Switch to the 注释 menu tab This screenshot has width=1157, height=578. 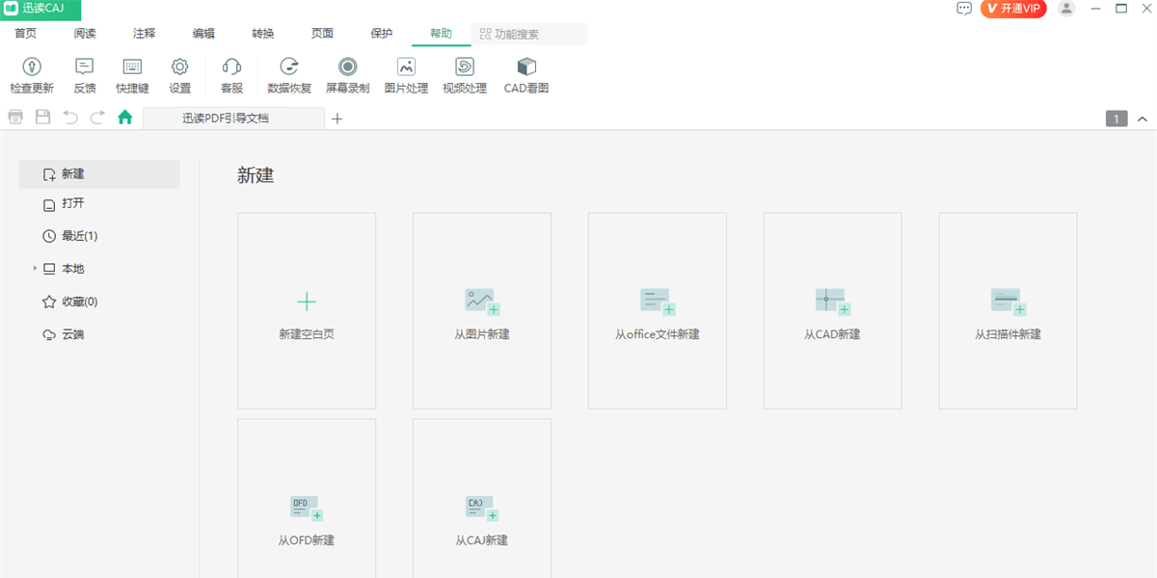click(x=145, y=34)
